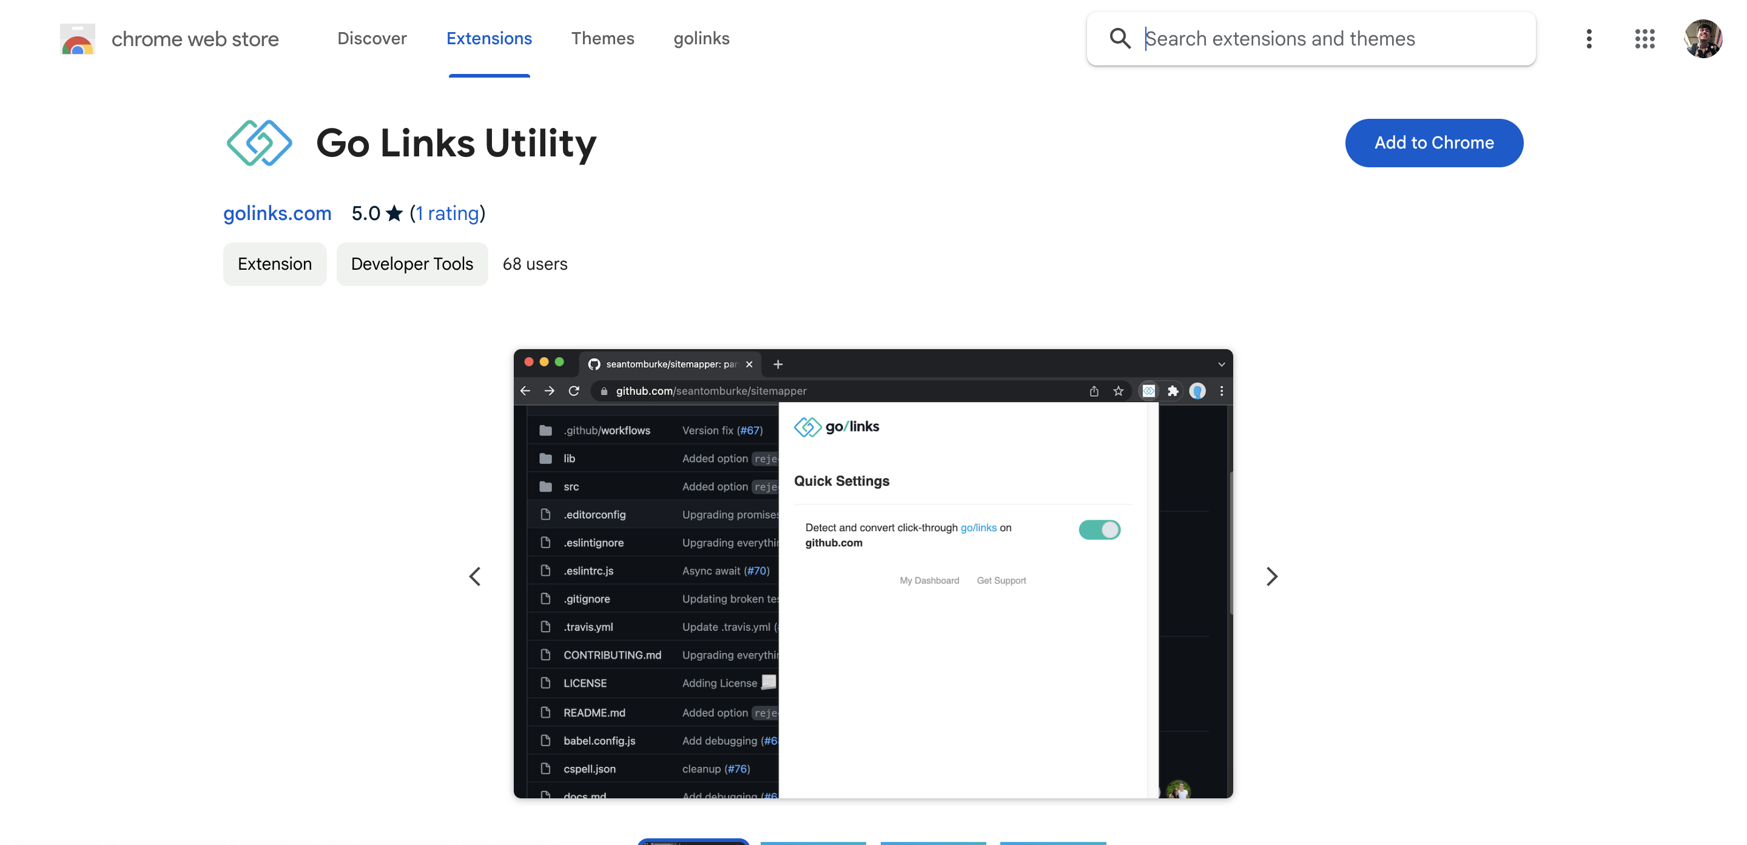Open the Developer Tools category
This screenshot has height=845, width=1747.
click(x=412, y=264)
